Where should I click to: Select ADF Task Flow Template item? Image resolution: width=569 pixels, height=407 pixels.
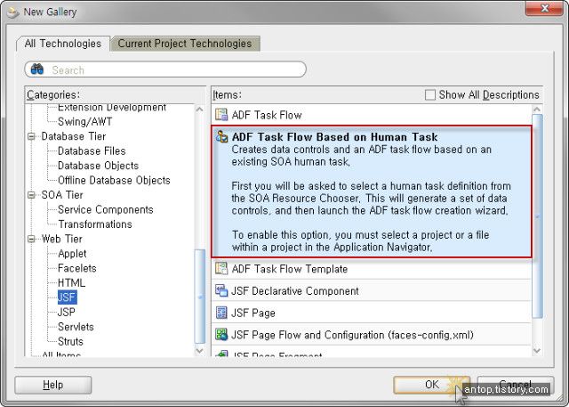click(372, 269)
